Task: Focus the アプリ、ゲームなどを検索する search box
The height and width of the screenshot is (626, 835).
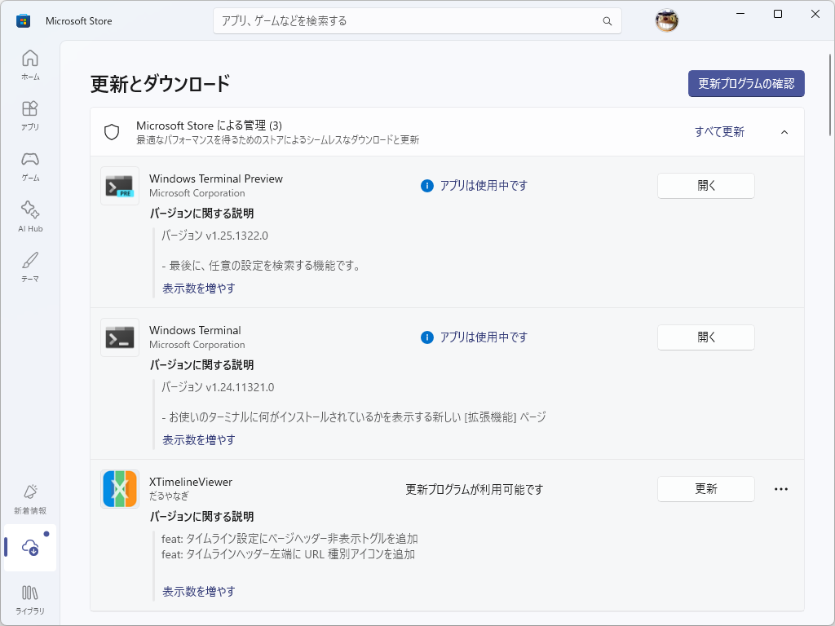Action: (x=417, y=21)
